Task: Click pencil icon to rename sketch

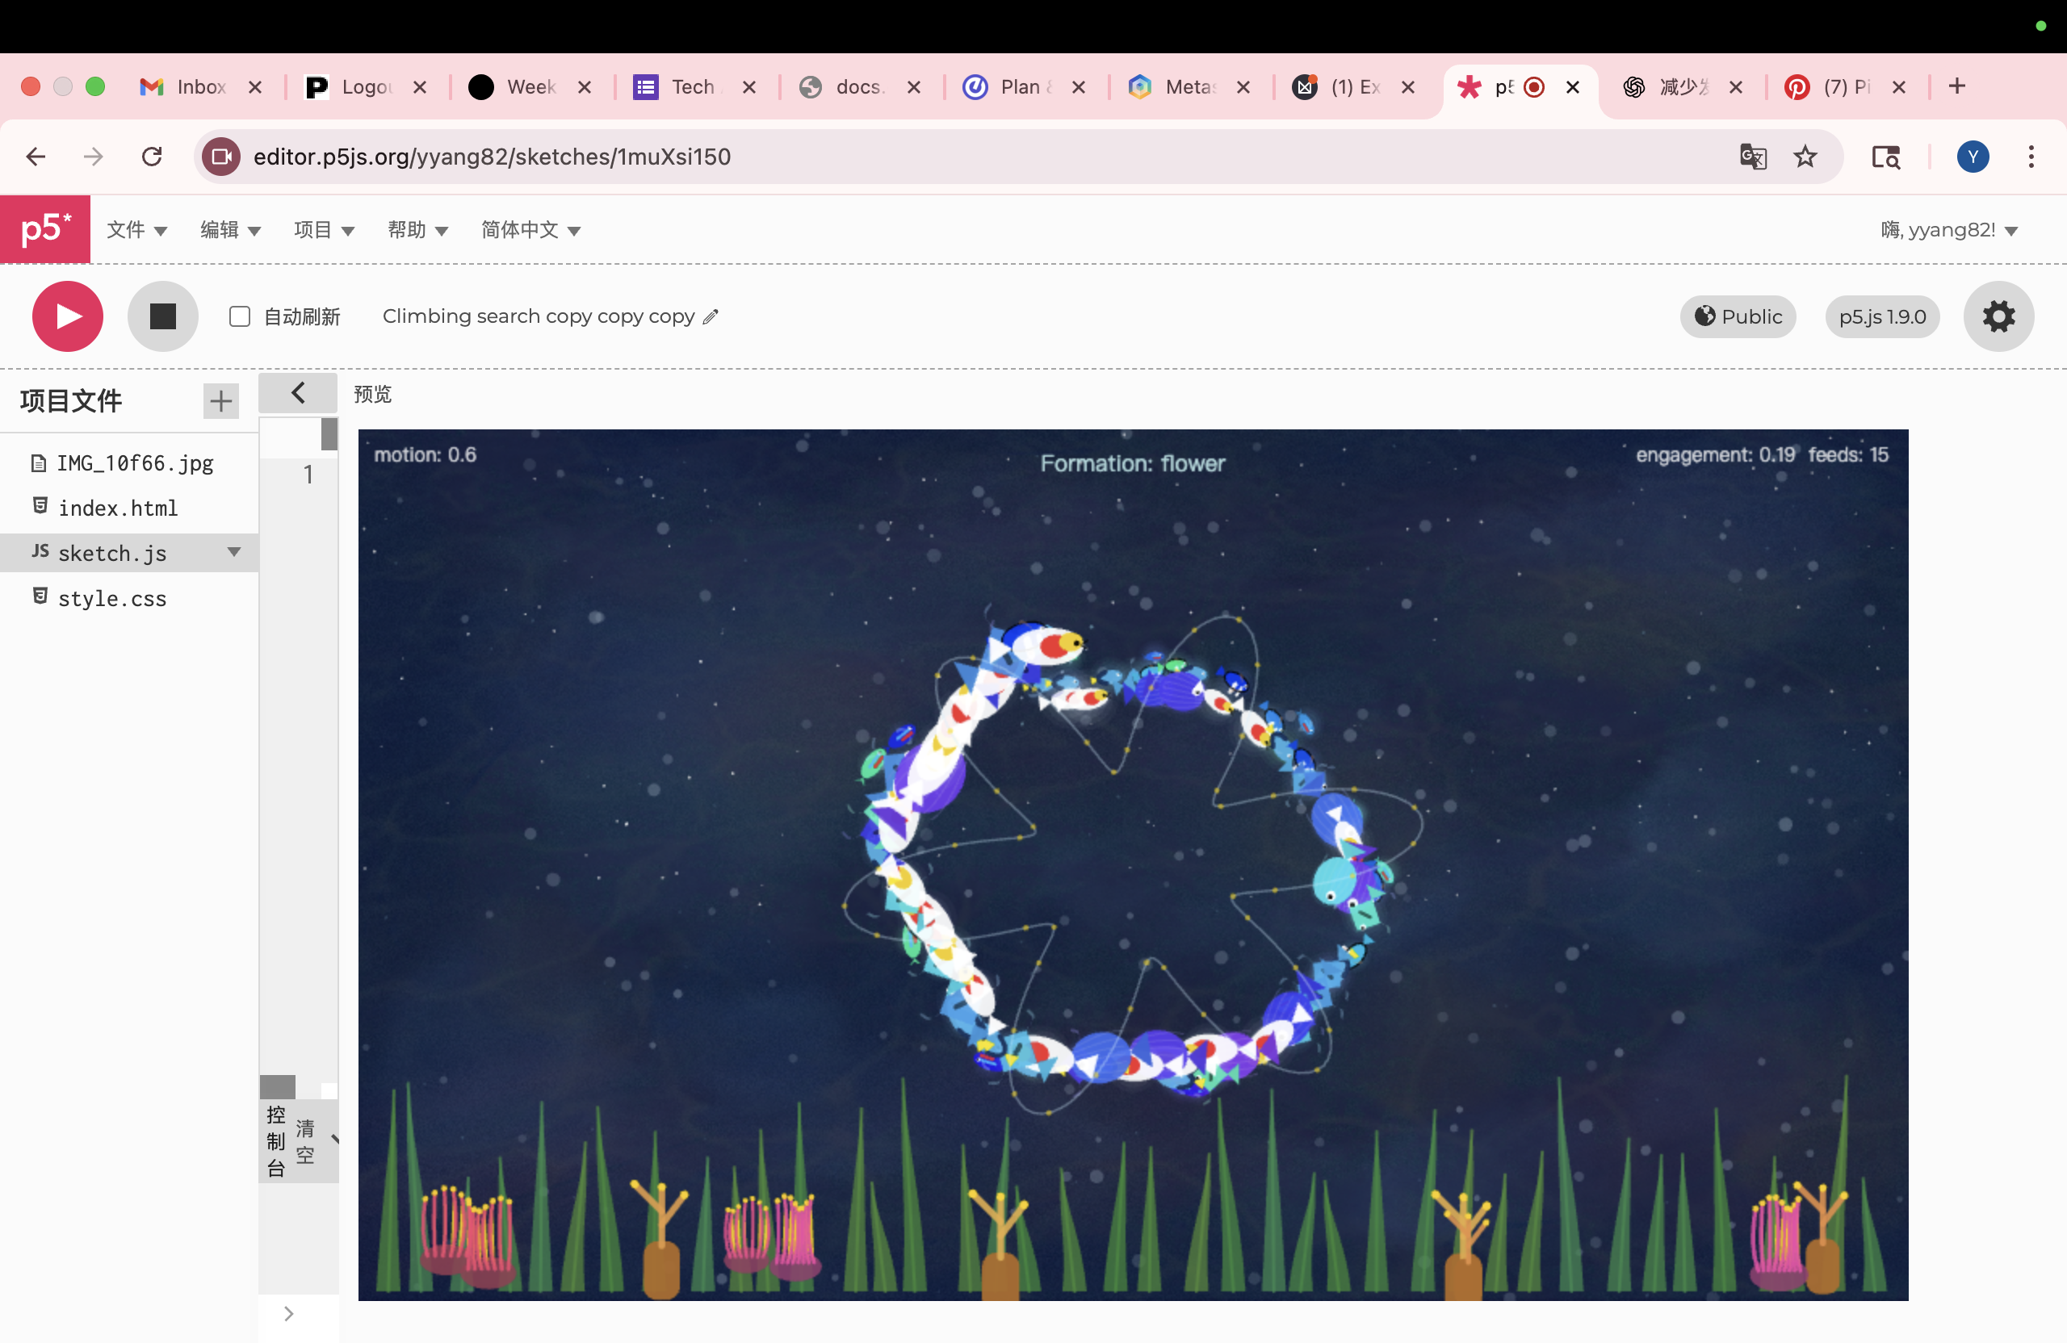Action: (x=711, y=317)
